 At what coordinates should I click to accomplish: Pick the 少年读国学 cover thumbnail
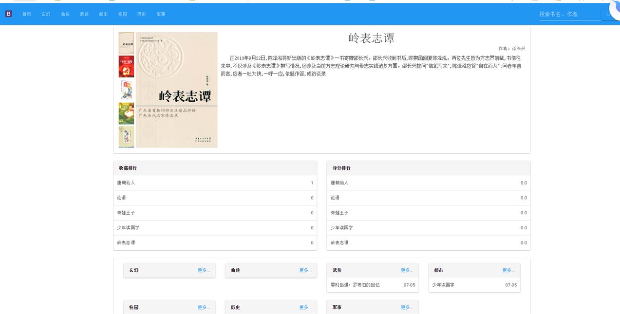pos(126,137)
